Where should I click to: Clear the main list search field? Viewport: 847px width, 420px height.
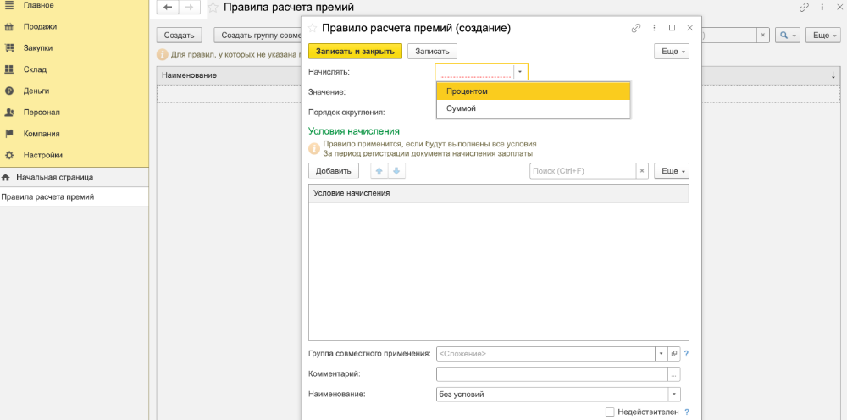point(763,35)
